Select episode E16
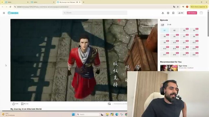 point(194,49)
